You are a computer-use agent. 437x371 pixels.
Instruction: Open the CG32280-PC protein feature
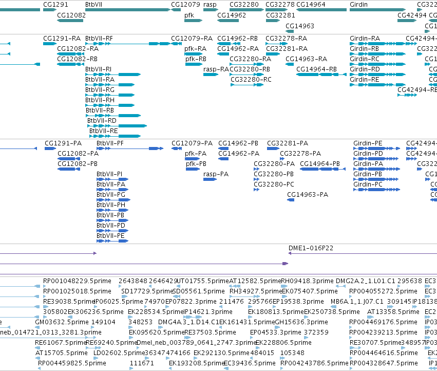[256, 190]
